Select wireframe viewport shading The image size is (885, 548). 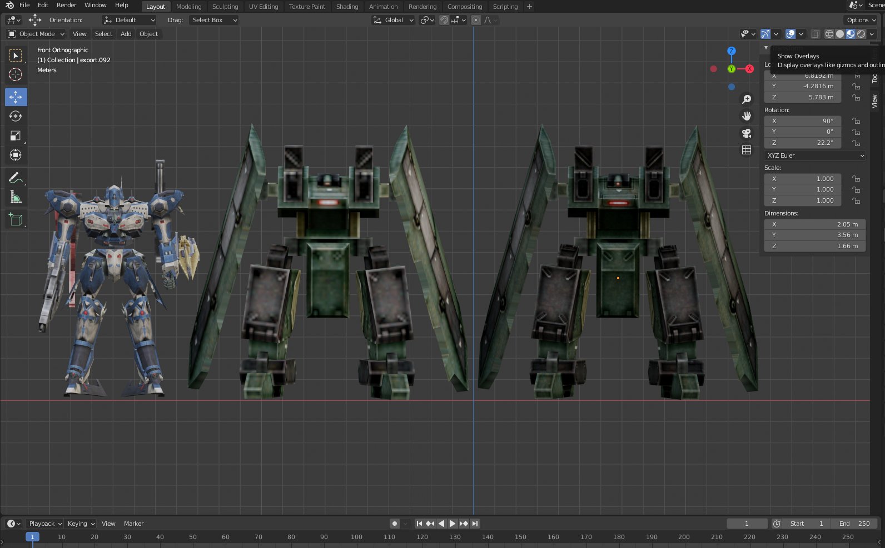click(829, 34)
